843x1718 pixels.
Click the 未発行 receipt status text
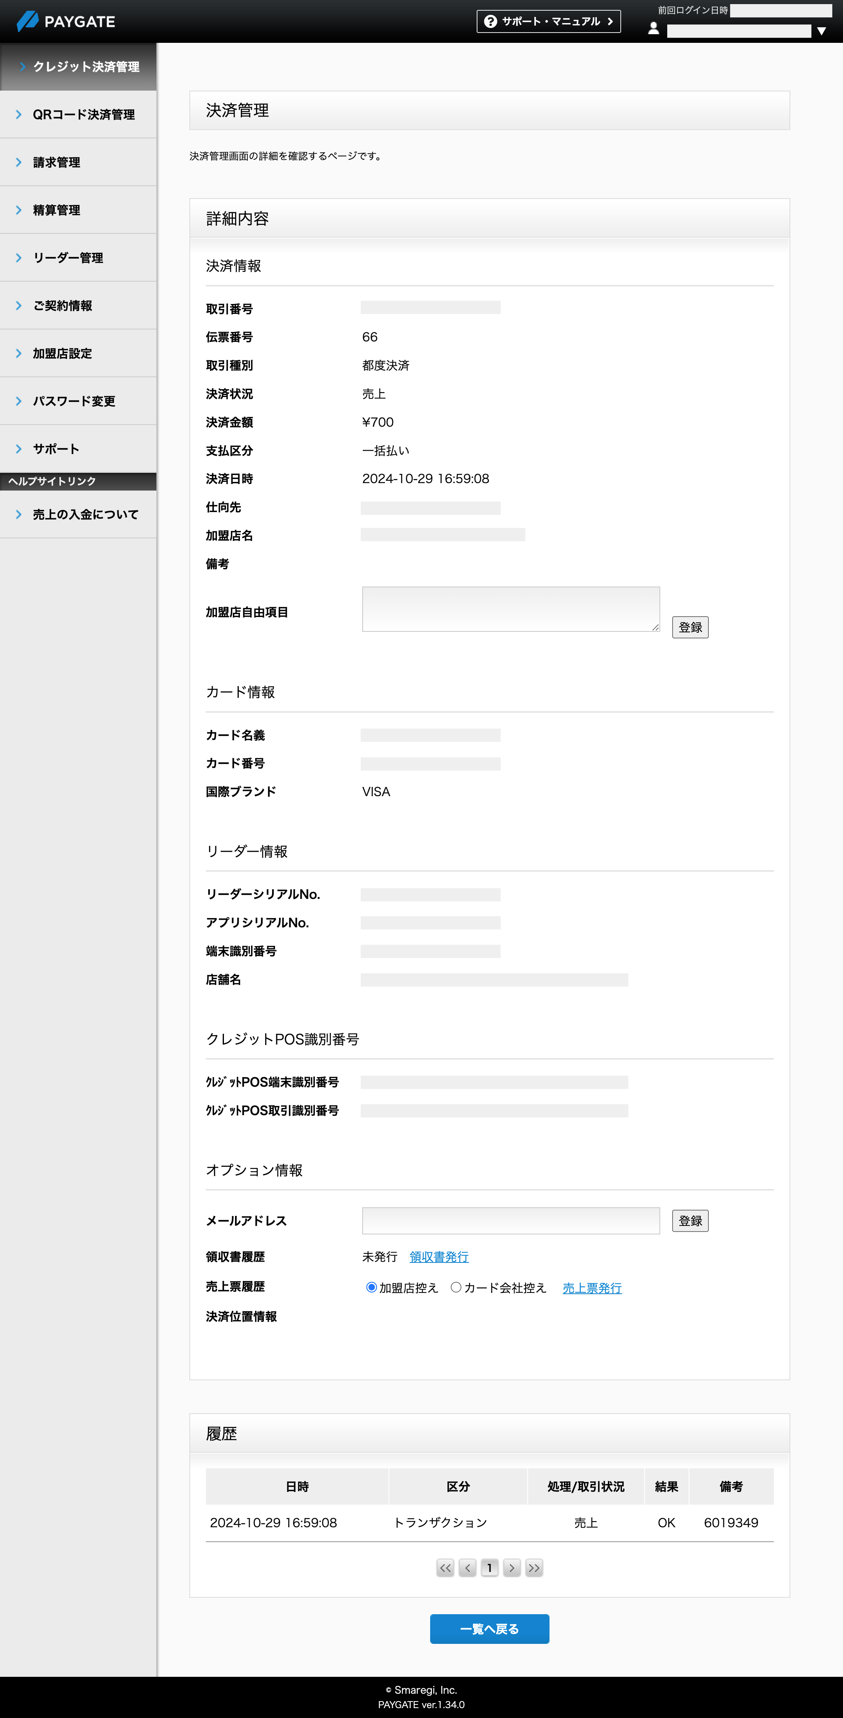pyautogui.click(x=379, y=1257)
